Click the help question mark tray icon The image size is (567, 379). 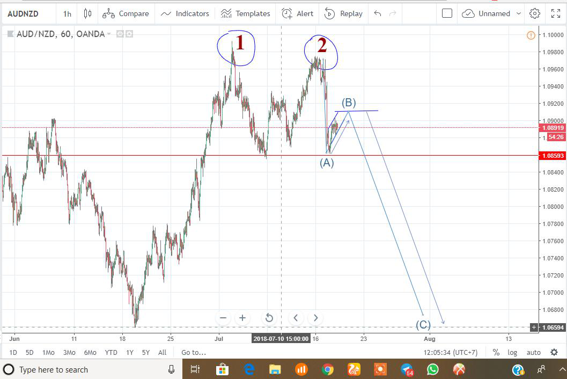coord(518,369)
